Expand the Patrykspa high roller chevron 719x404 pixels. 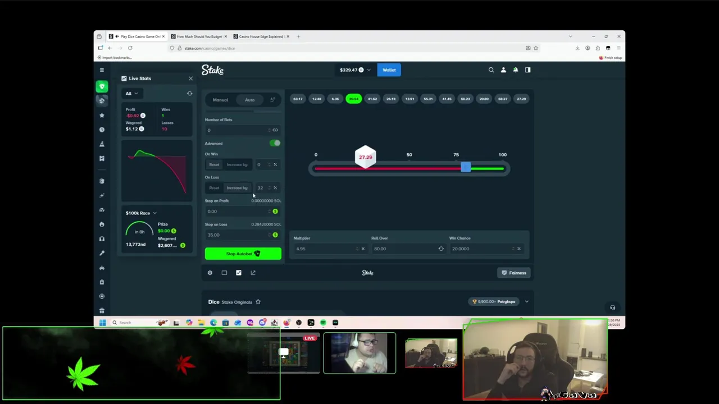[526, 302]
